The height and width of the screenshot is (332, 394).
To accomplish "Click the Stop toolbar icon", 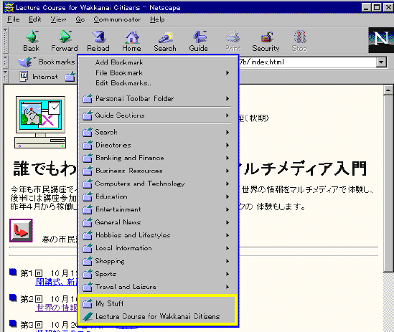I will [299, 37].
